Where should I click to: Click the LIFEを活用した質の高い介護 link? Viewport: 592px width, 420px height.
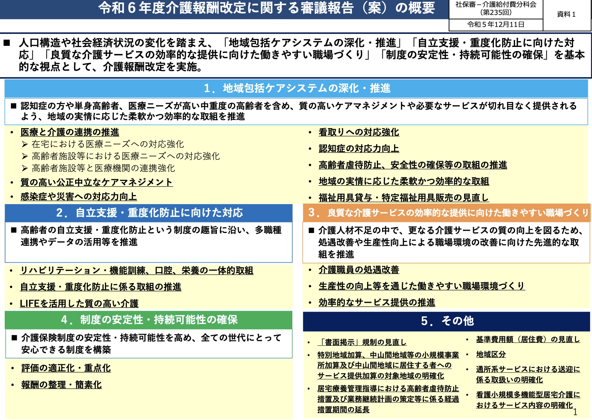[79, 303]
